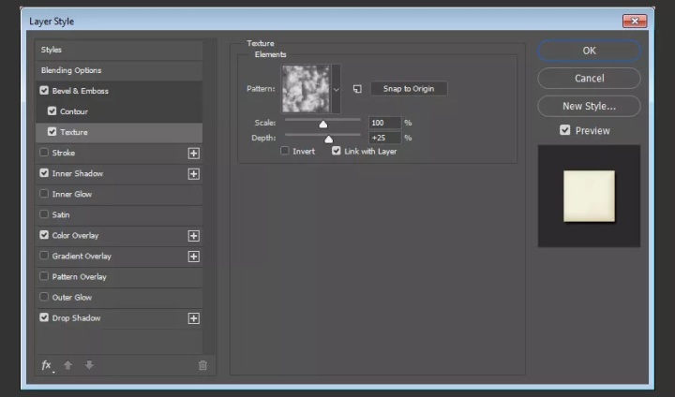Open Outer Glow settings label
This screenshot has width=675, height=397.
(x=72, y=297)
